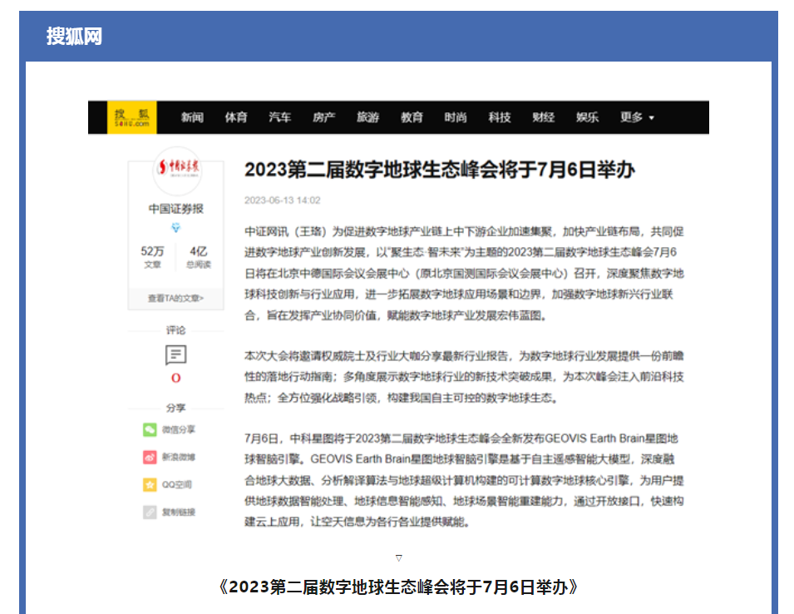Click the 中国证券报 author name

pos(175,208)
